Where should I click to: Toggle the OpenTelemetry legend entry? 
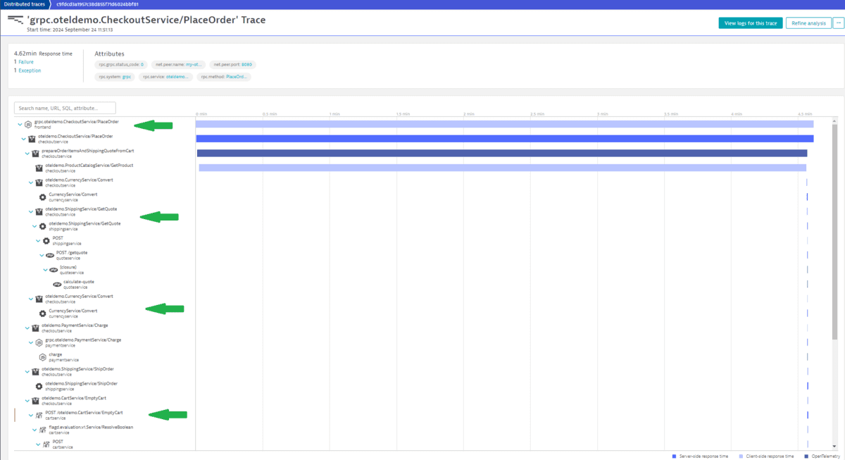click(x=825, y=456)
